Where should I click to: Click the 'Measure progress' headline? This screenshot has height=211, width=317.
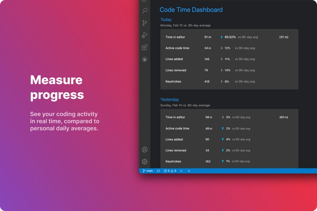(57, 87)
